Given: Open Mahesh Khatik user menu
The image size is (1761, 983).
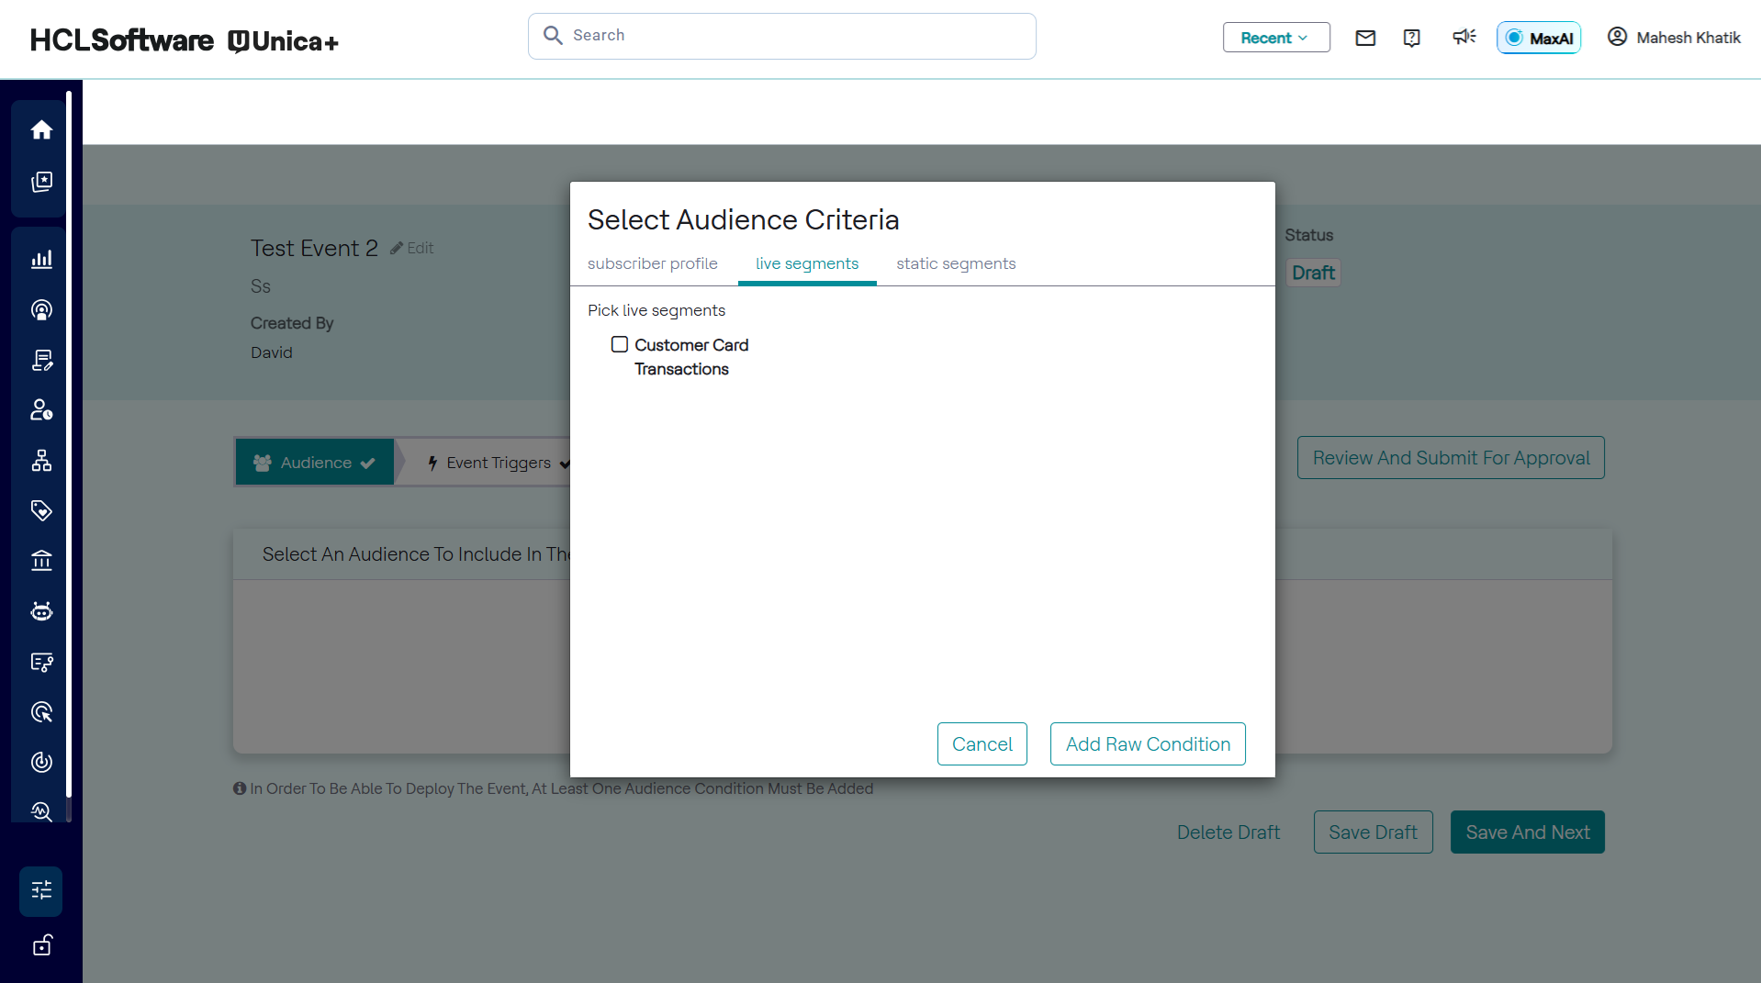Looking at the screenshot, I should 1674,38.
